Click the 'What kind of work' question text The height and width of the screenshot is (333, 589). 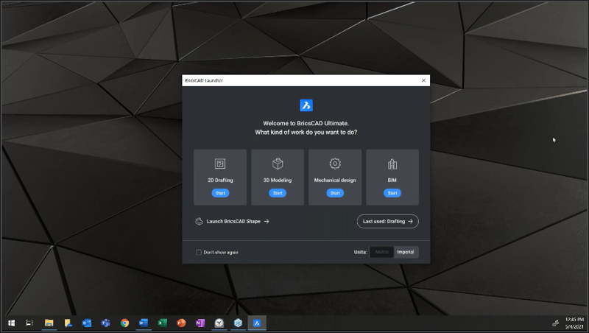[306, 133]
